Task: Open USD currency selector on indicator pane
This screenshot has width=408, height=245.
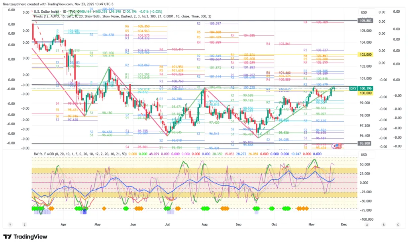Action: [363, 155]
